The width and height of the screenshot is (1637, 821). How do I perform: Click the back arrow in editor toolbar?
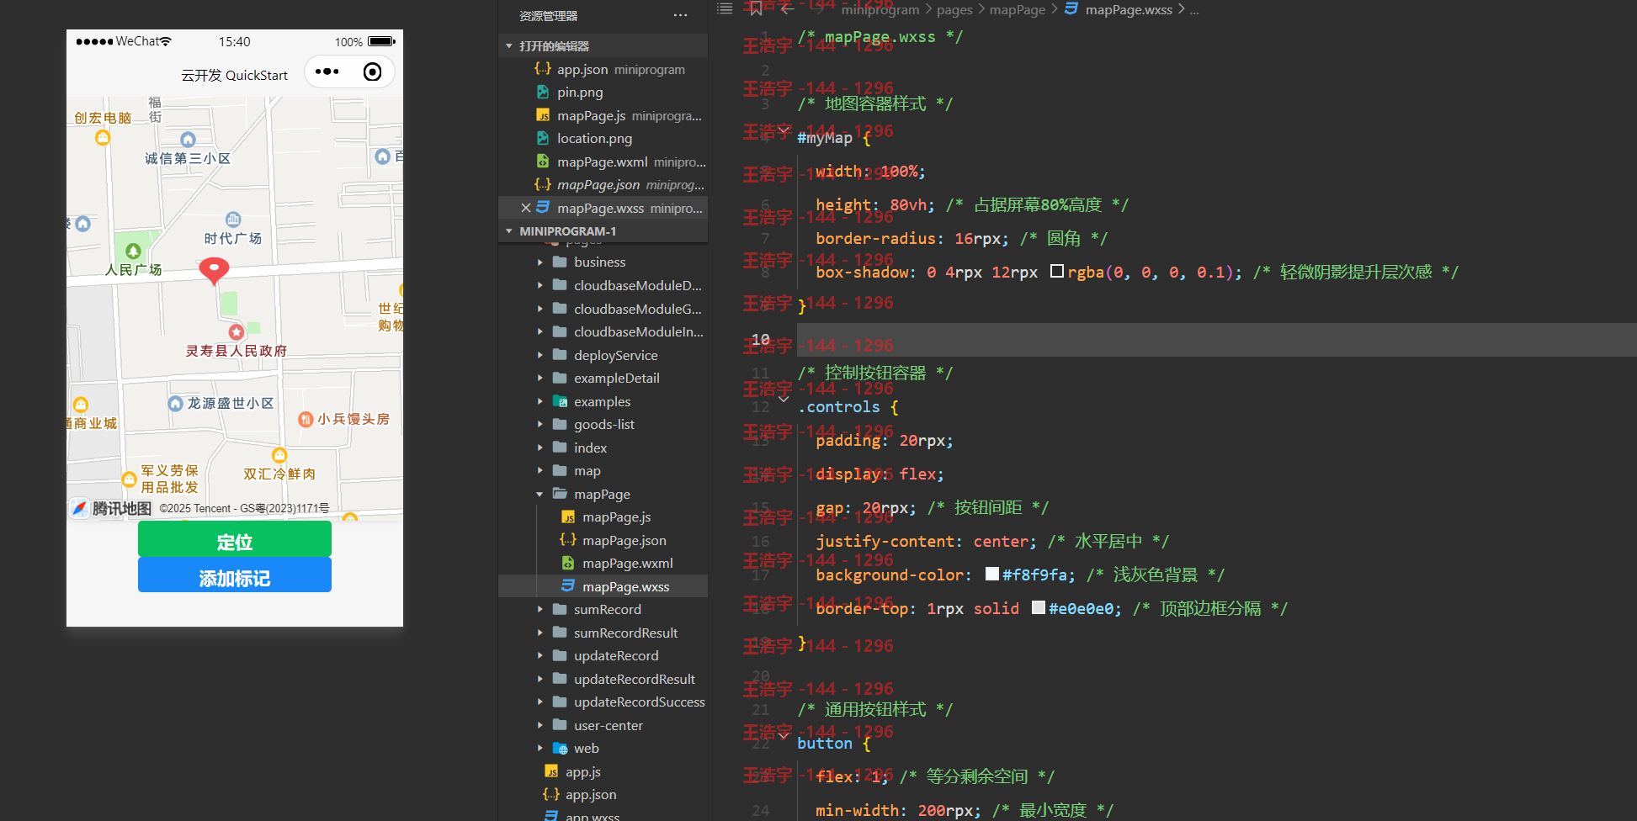pyautogui.click(x=787, y=9)
